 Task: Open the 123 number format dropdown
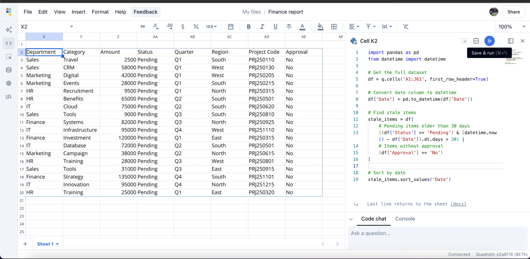coord(211,27)
